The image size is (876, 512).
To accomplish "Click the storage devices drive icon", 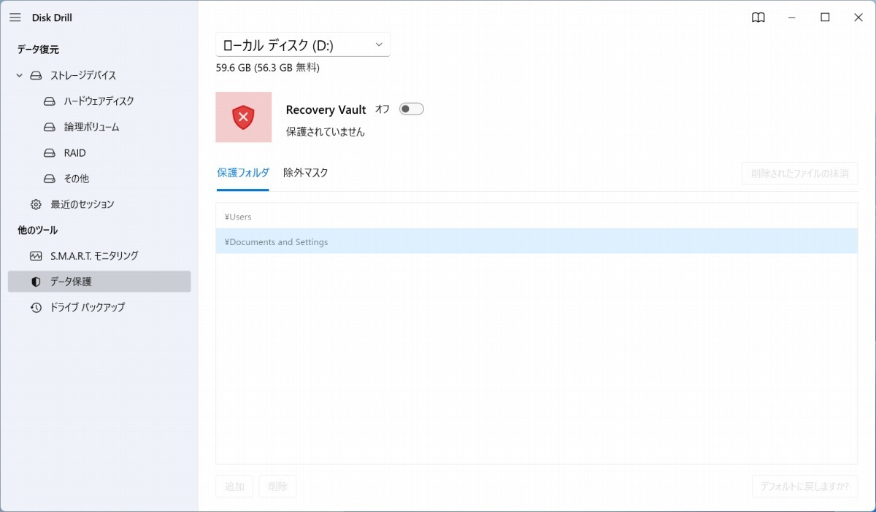I will point(36,75).
